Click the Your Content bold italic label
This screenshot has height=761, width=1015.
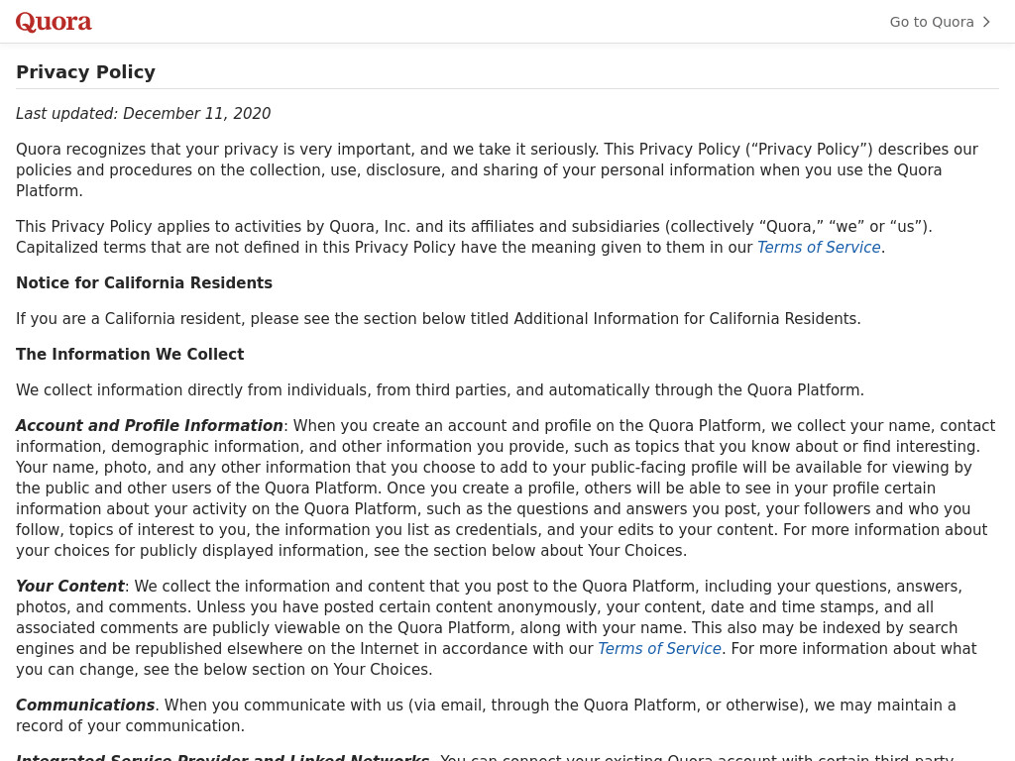[x=70, y=586]
